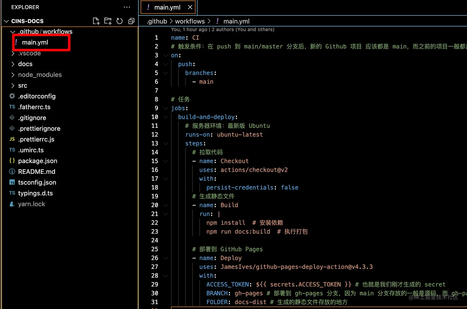This screenshot has height=309, width=467.
Task: Click the 'false' value on line 18
Action: [290, 187]
